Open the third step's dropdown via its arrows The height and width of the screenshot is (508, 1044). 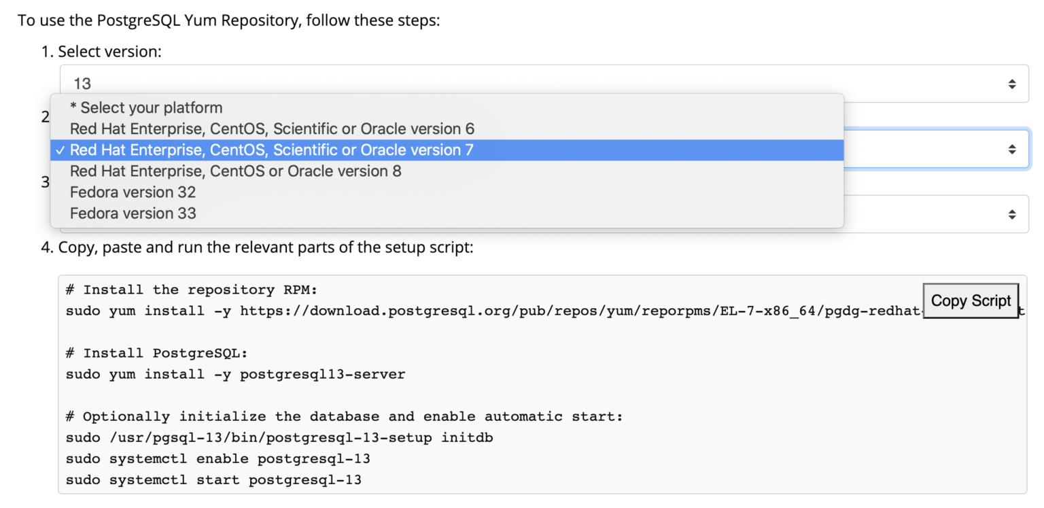1012,214
